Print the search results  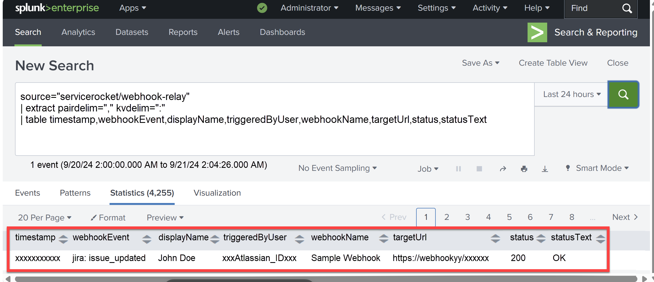pos(524,169)
